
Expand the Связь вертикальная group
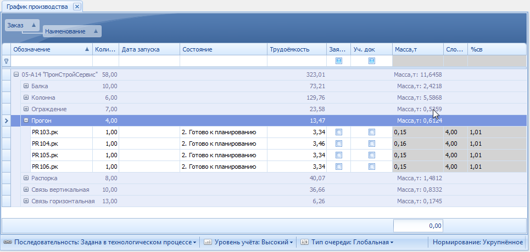(x=26, y=190)
